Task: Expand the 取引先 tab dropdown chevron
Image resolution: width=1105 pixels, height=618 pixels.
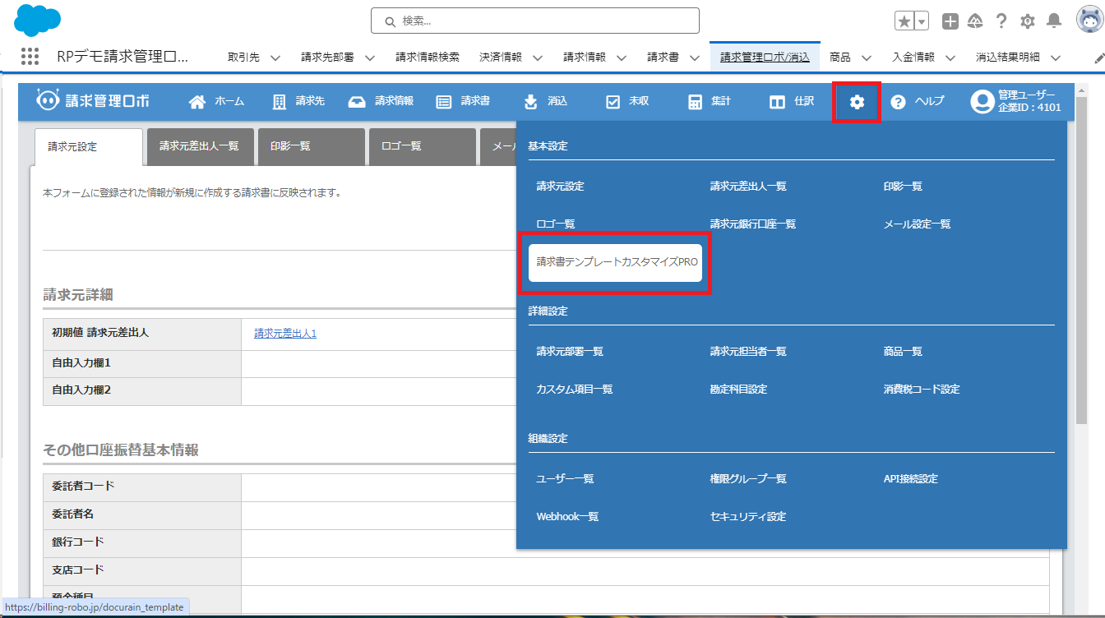Action: [275, 58]
